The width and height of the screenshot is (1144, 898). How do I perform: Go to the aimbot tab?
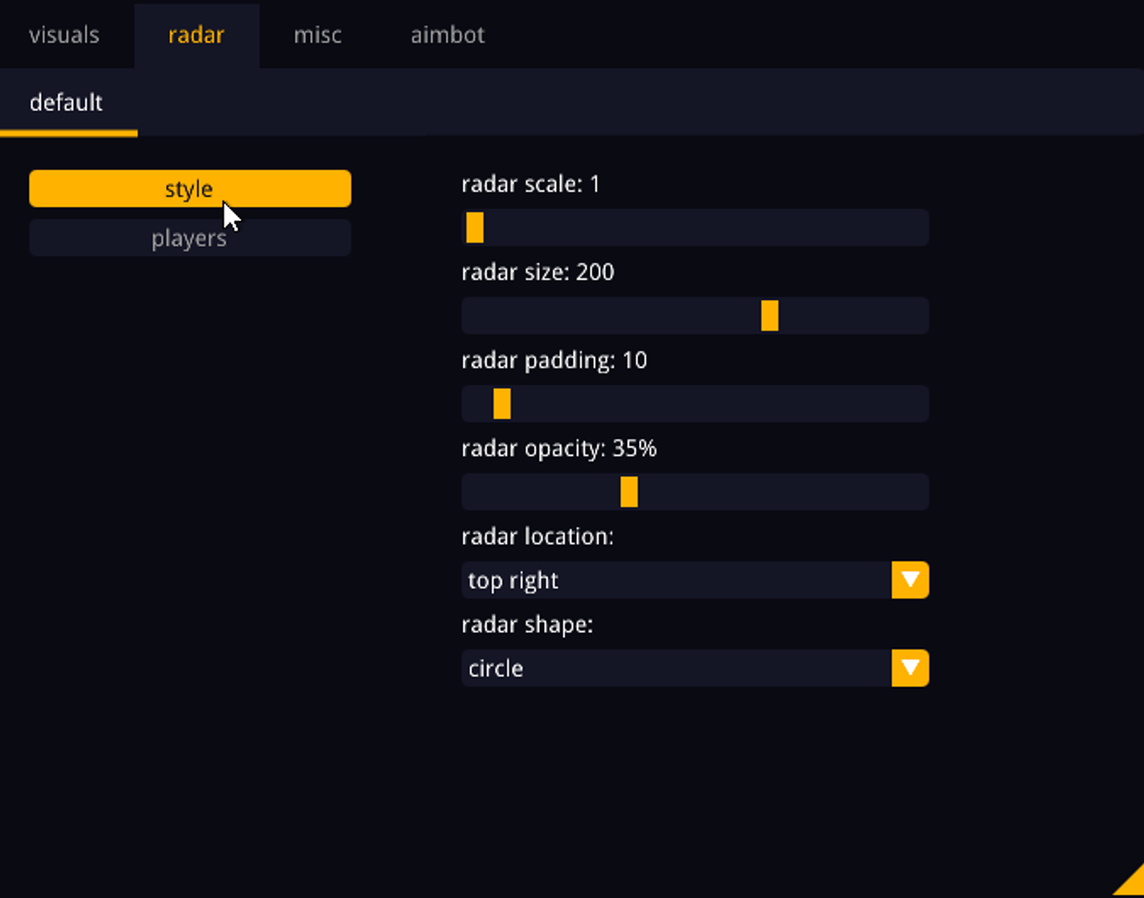tap(447, 36)
